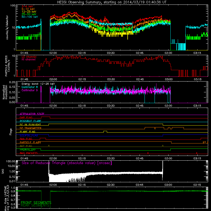
Task: Click the SAA FLAG raised pulse near 01:55
Action: point(43,139)
